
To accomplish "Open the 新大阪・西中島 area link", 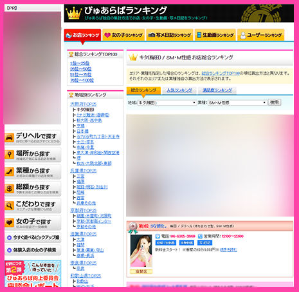I will (89, 121).
